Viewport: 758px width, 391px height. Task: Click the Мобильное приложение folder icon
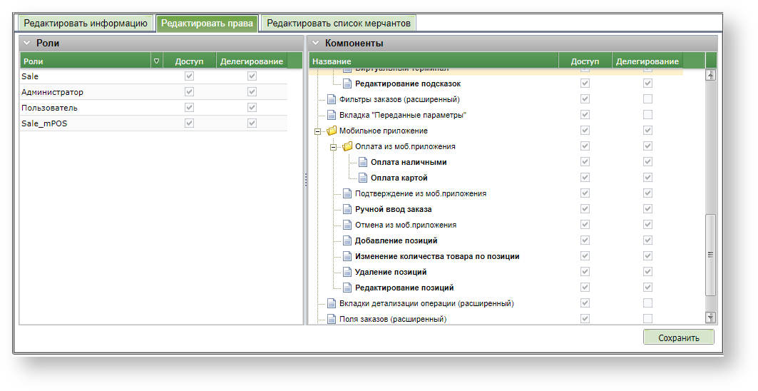pyautogui.click(x=332, y=131)
